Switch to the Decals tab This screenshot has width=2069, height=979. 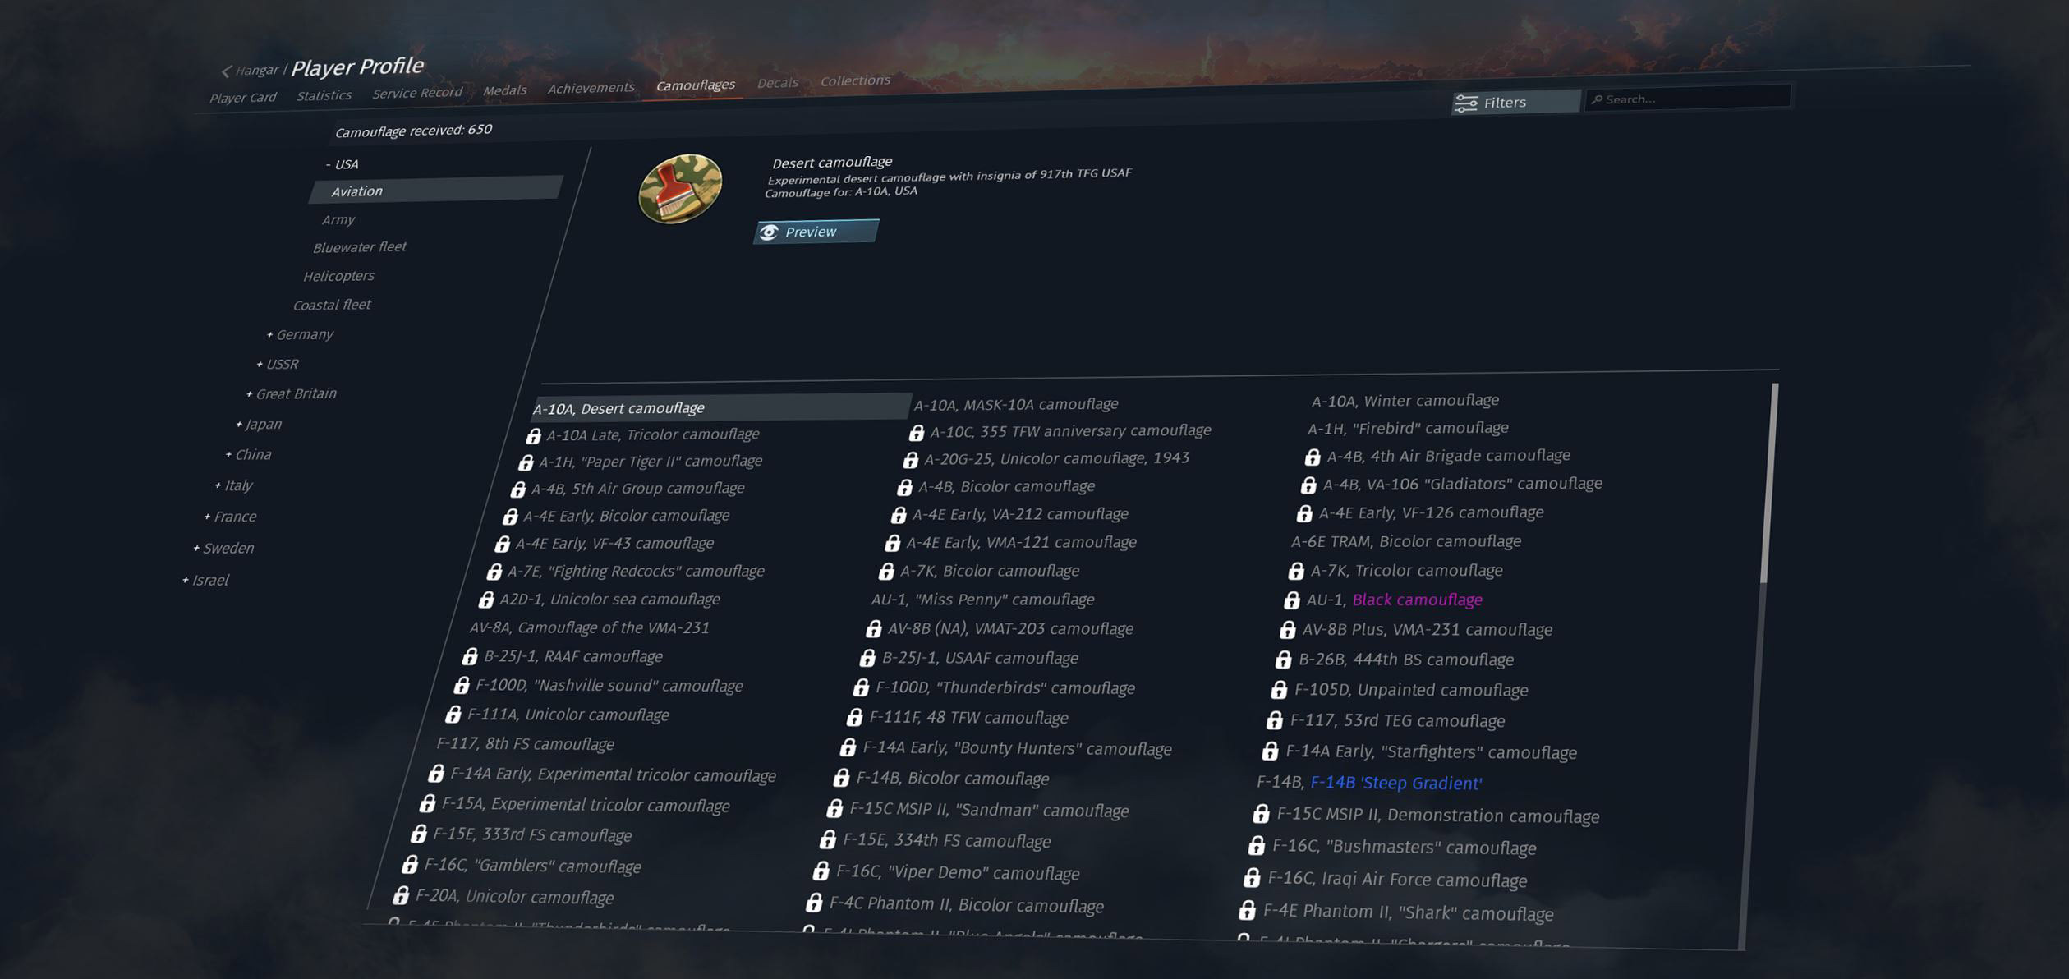pos(777,83)
